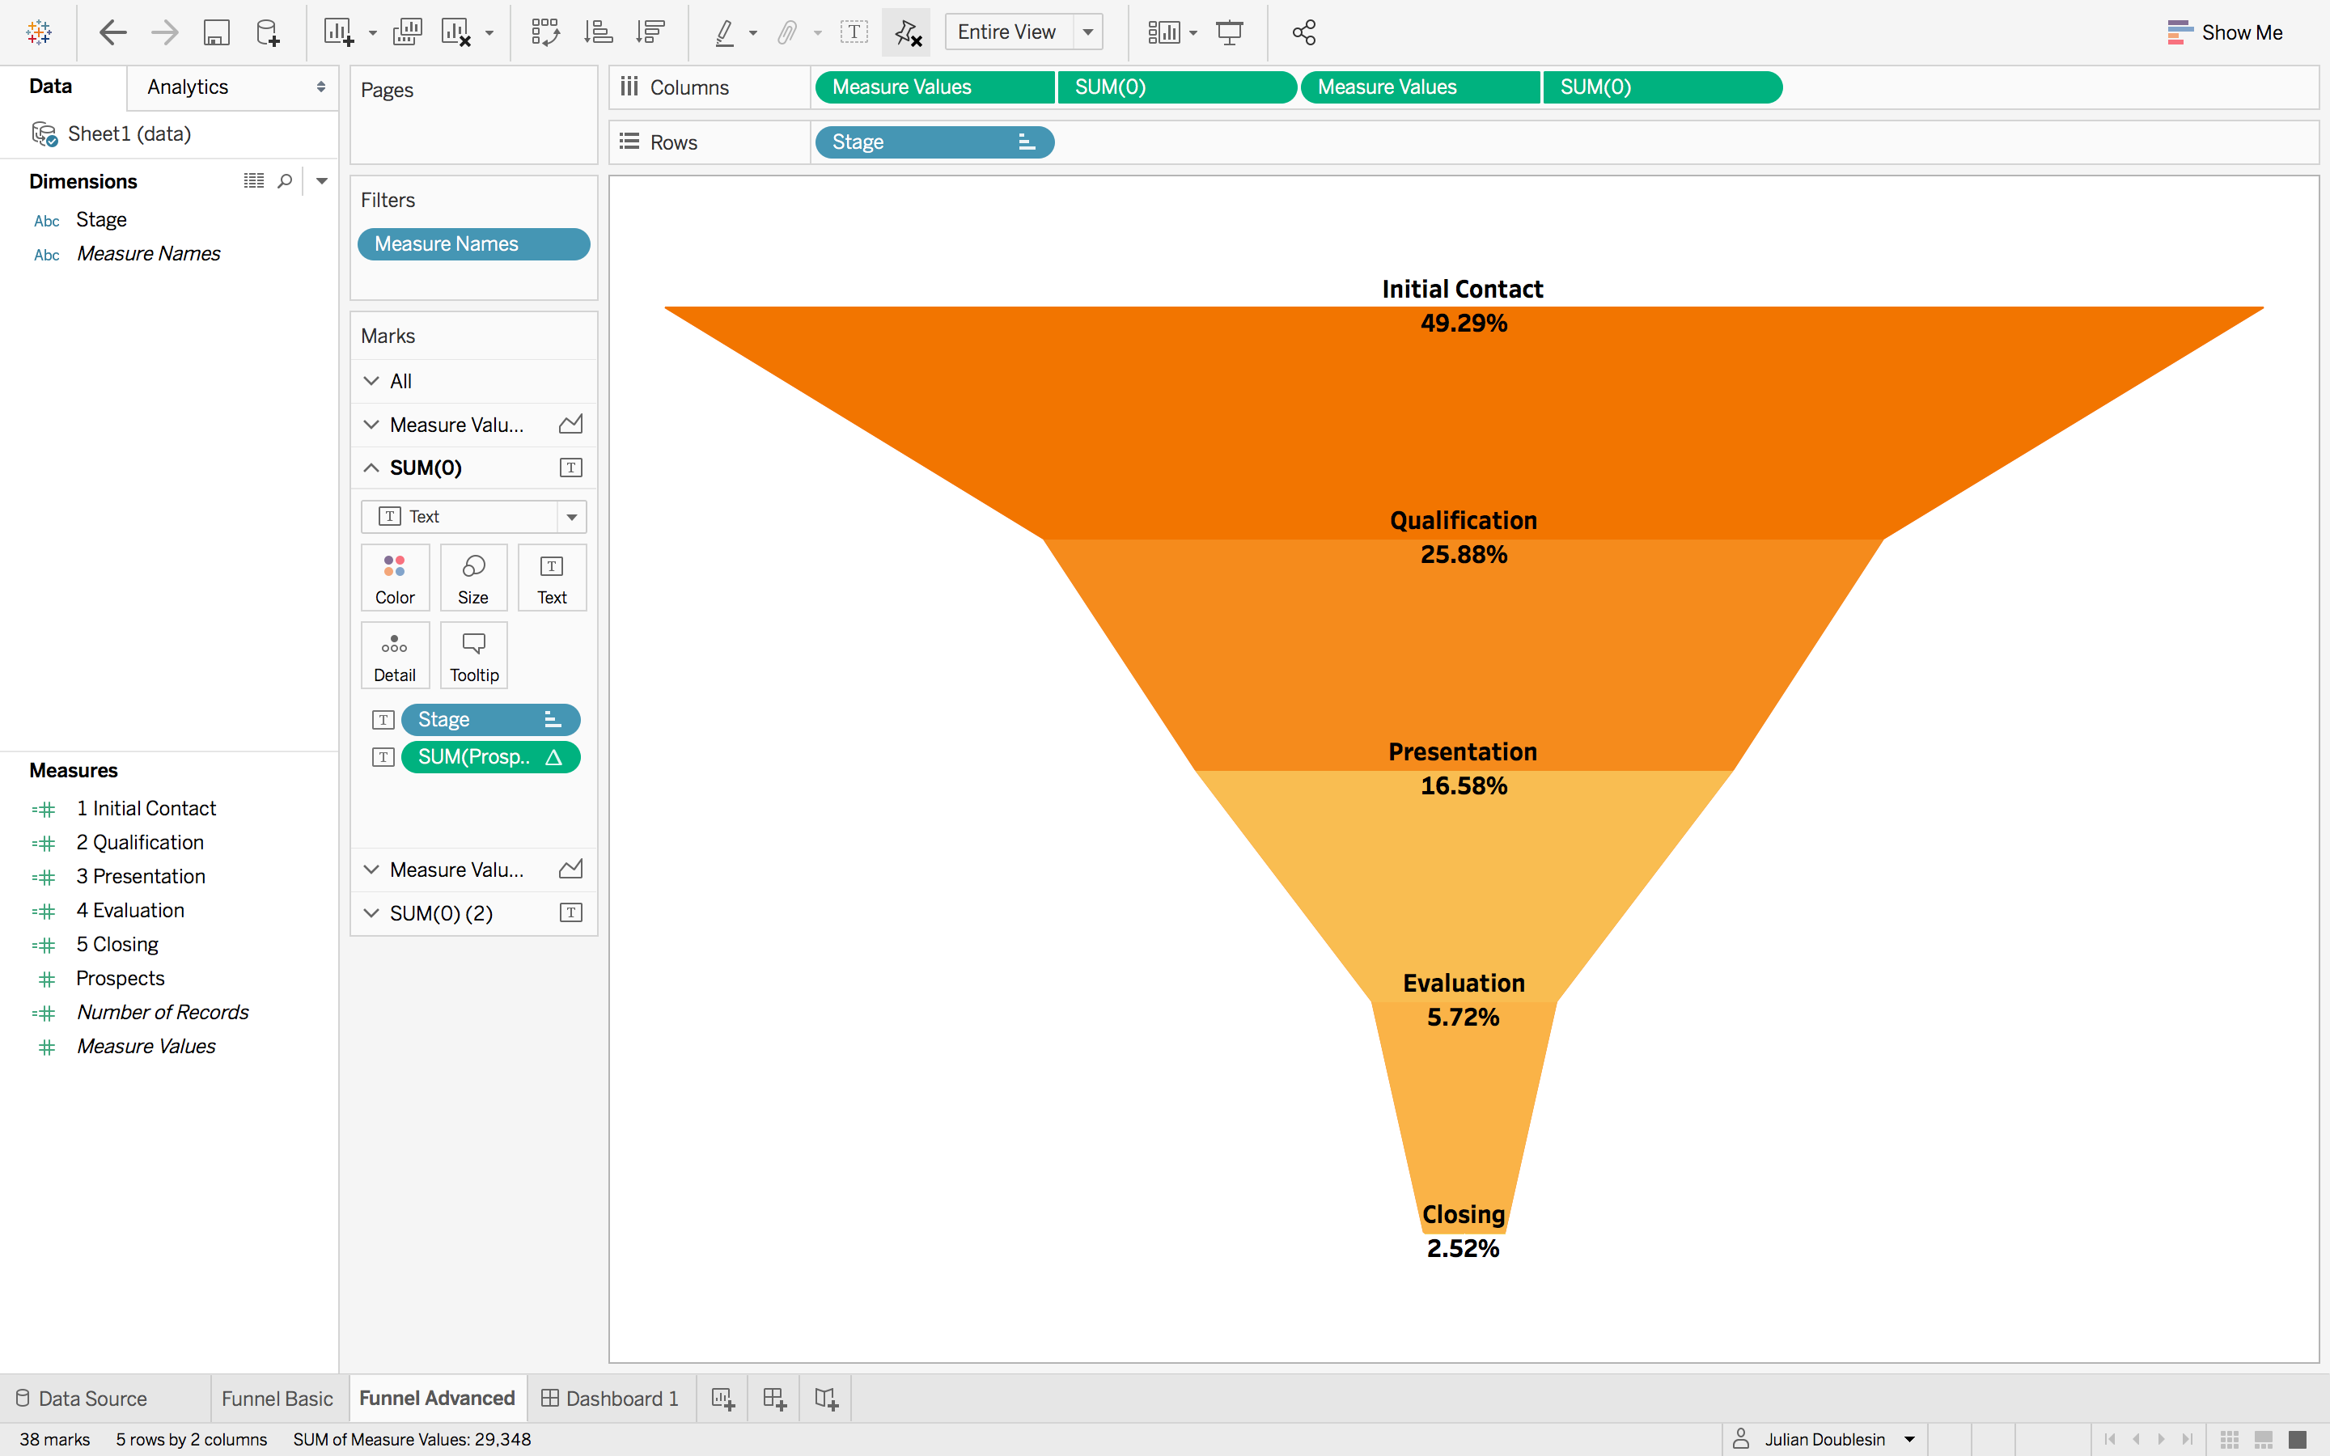The height and width of the screenshot is (1456, 2330).
Task: Select the Measure Names dimension field
Action: [148, 253]
